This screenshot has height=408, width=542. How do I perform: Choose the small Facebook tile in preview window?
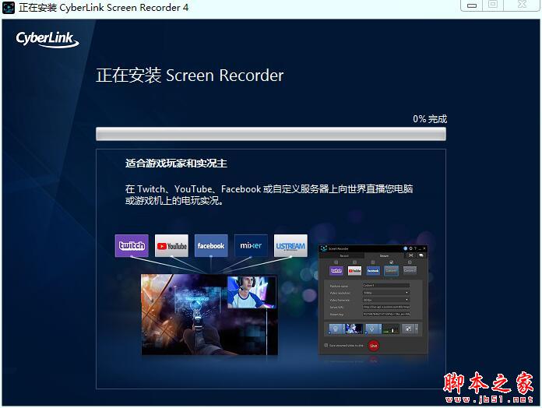tap(373, 270)
